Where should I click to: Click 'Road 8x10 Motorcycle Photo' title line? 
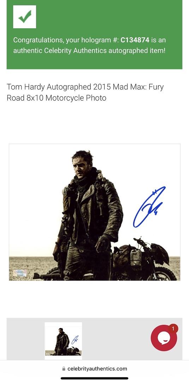(x=57, y=98)
